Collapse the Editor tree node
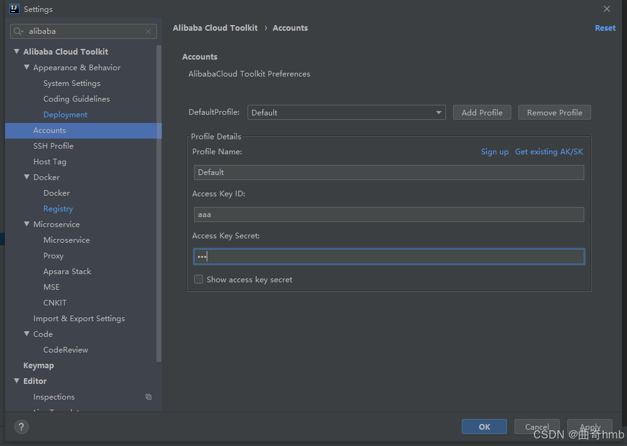Viewport: 627px width, 446px height. (x=17, y=381)
